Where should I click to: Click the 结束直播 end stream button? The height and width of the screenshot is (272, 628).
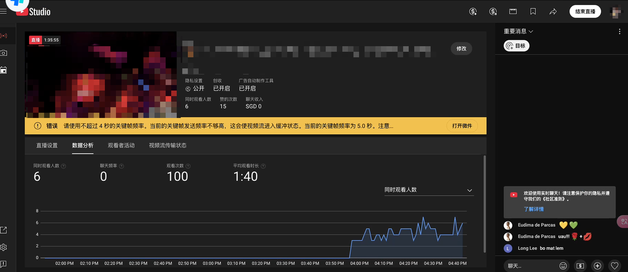click(x=585, y=11)
